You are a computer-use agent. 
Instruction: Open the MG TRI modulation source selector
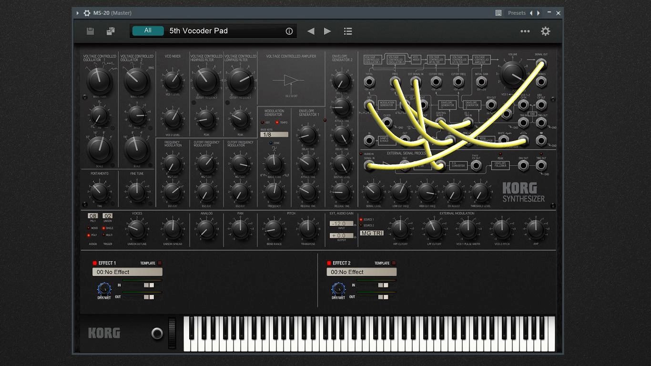click(372, 233)
